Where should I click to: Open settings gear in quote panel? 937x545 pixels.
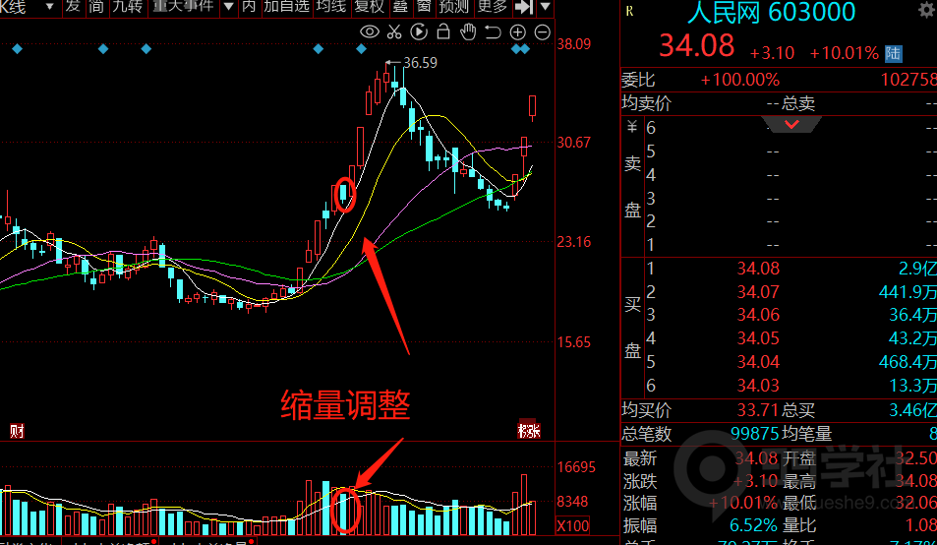(x=926, y=10)
